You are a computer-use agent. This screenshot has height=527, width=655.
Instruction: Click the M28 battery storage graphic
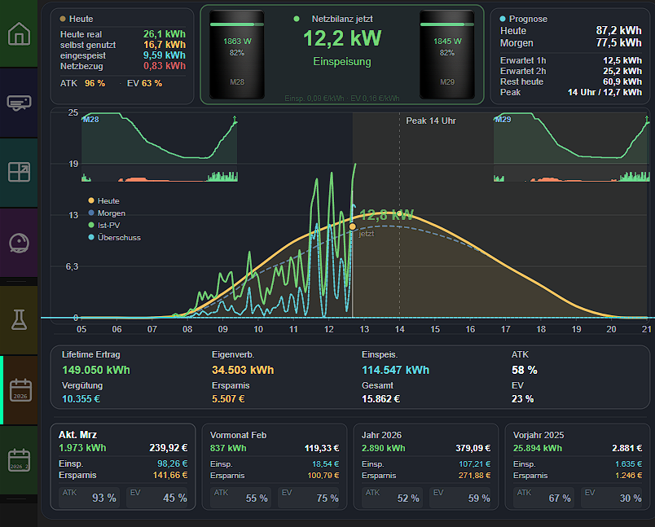[237, 54]
